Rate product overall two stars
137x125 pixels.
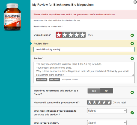click(x=94, y=102)
